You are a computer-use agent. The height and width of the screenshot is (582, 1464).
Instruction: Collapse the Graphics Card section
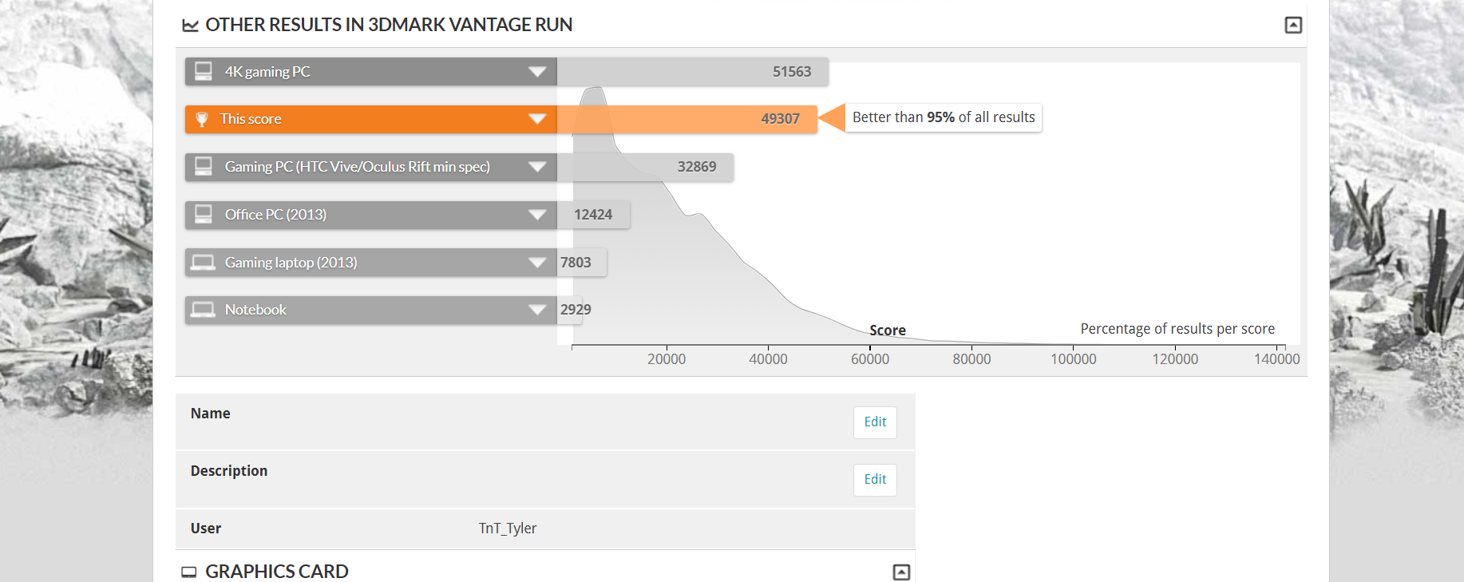pos(901,572)
